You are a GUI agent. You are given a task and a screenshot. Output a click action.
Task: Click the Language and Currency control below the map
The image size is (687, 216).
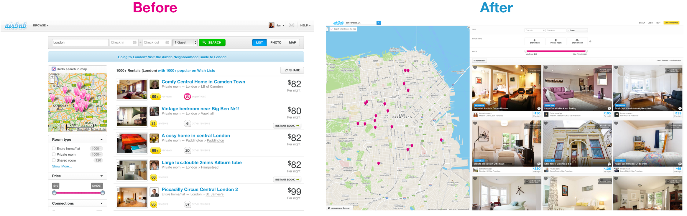pos(339,208)
